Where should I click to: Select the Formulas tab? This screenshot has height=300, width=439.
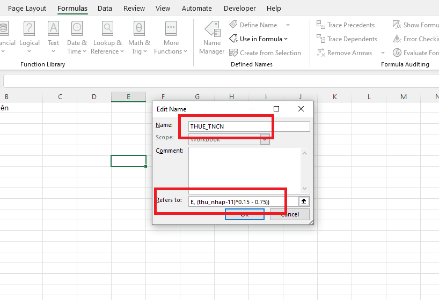click(72, 9)
